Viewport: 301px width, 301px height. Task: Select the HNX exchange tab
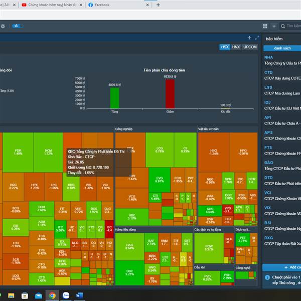click(236, 47)
